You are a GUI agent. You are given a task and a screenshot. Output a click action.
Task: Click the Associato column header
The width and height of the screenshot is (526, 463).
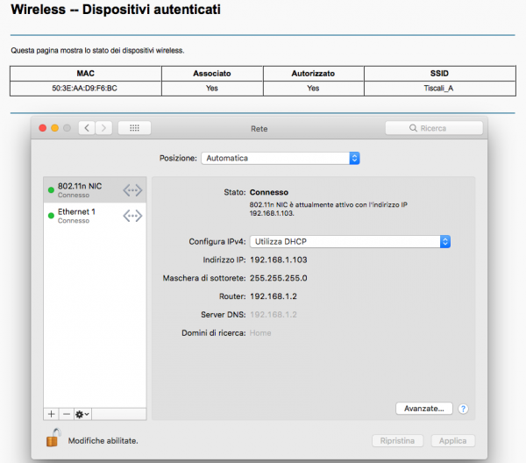point(212,74)
